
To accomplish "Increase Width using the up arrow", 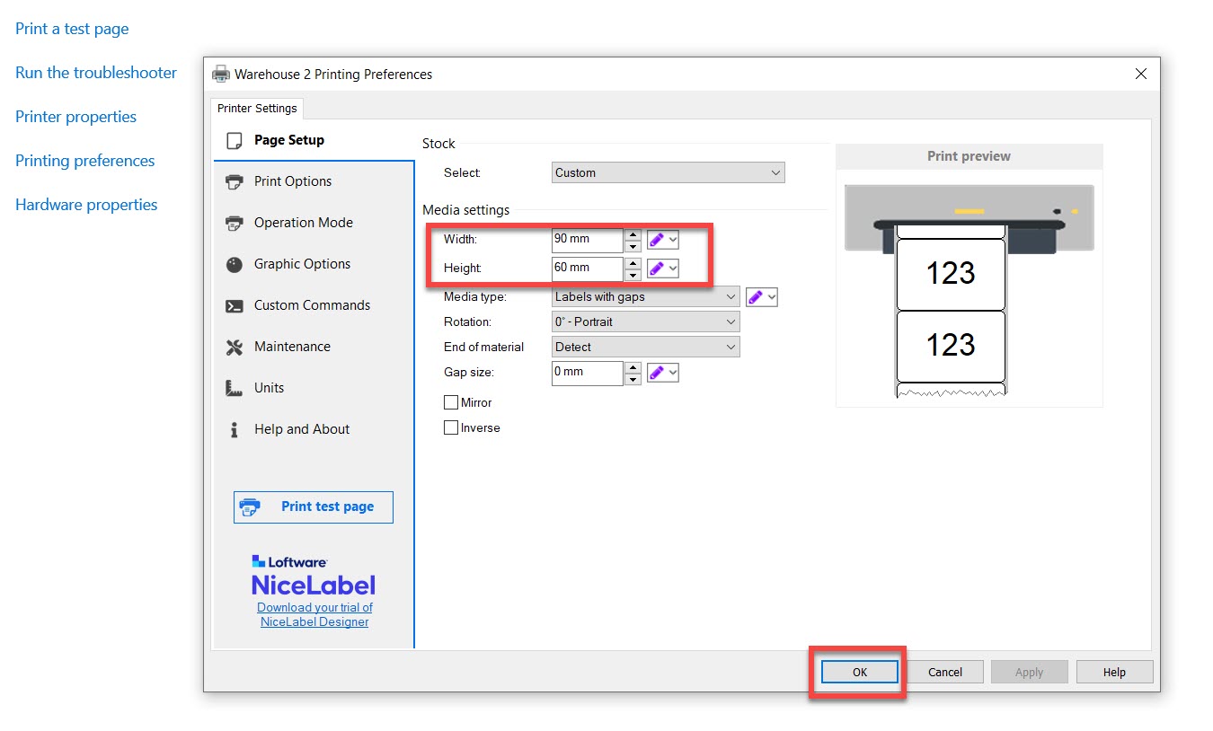I will [633, 234].
